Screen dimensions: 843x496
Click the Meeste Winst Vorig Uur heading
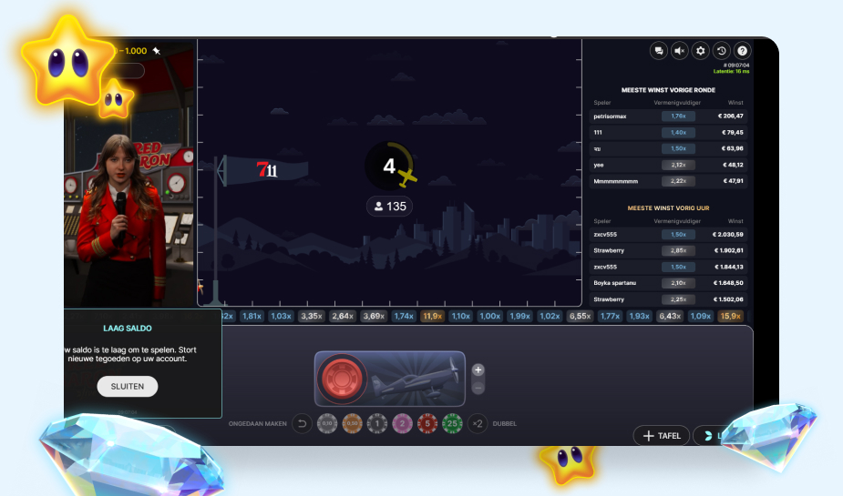(x=668, y=208)
